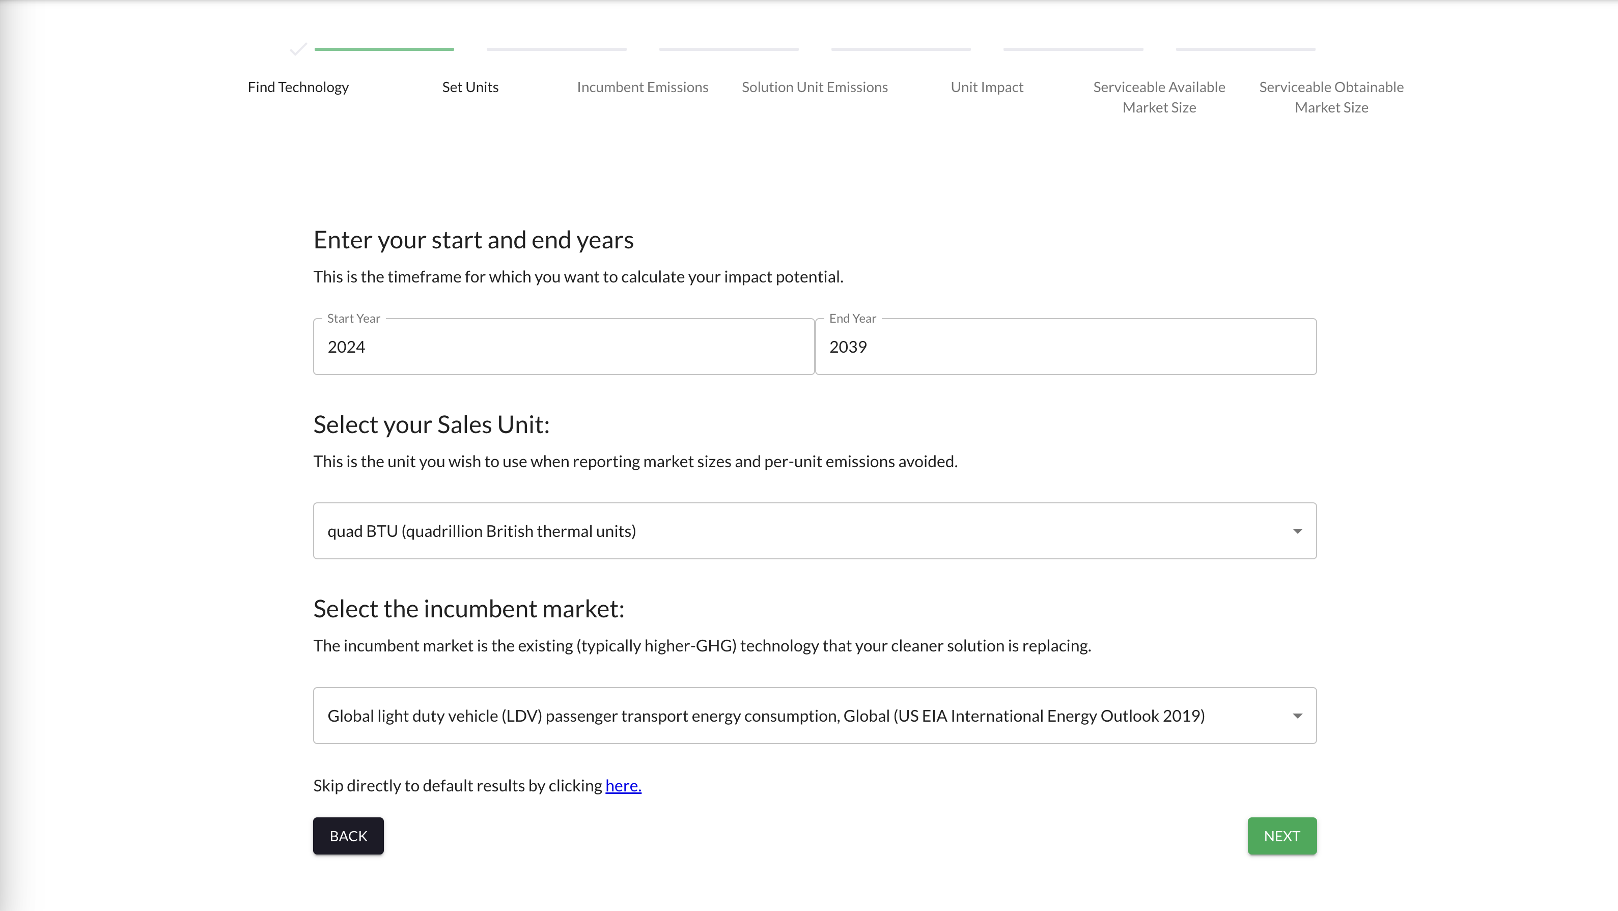Image resolution: width=1618 pixels, height=911 pixels.
Task: Jump to the Incumbent Emissions step
Action: tap(642, 87)
